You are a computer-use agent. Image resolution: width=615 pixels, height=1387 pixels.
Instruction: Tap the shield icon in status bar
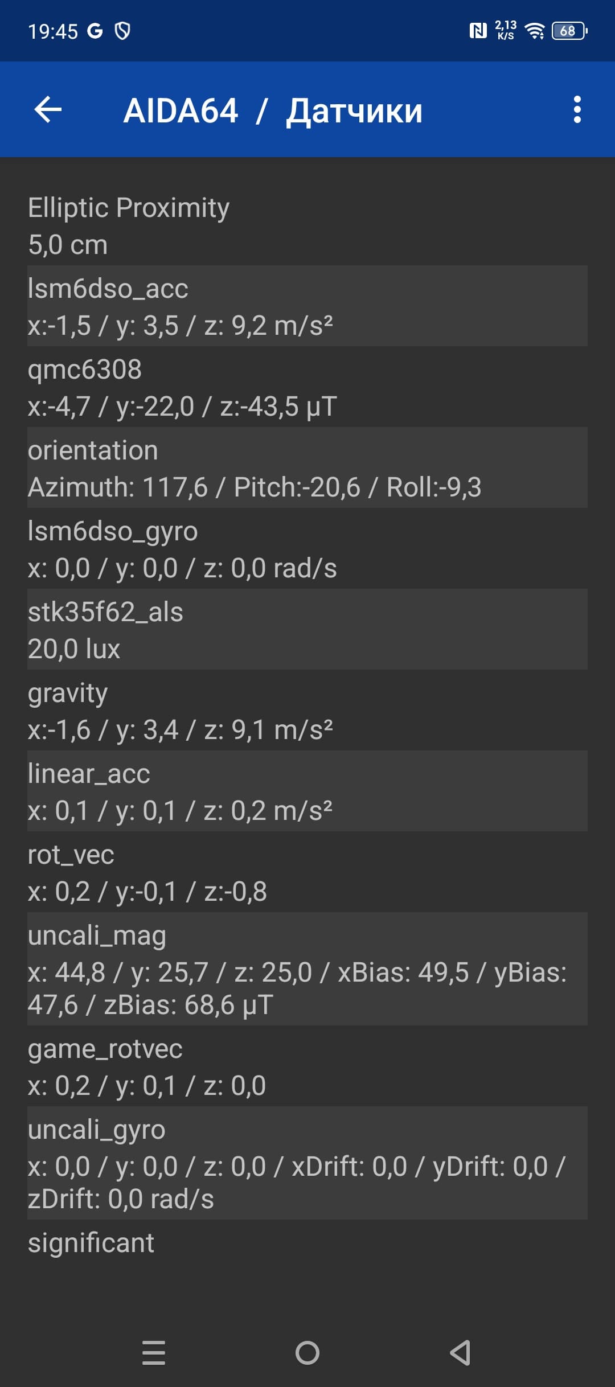(x=122, y=31)
